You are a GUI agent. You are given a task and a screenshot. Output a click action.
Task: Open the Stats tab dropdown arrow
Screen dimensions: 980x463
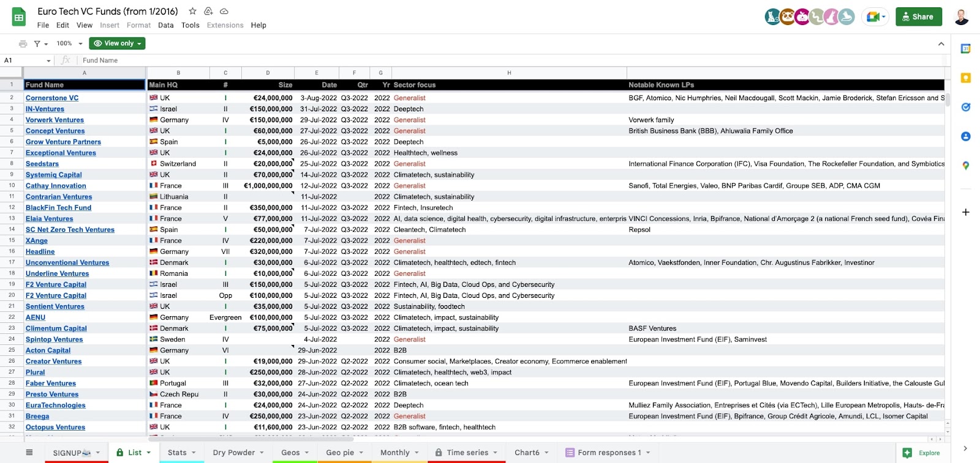(194, 453)
